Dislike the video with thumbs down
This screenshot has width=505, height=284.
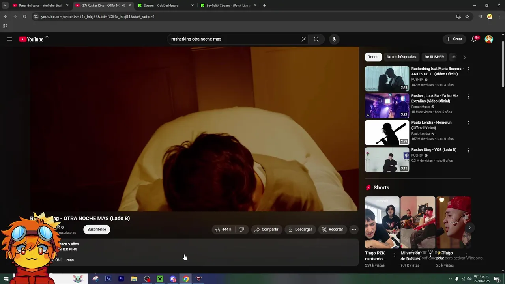click(x=241, y=230)
